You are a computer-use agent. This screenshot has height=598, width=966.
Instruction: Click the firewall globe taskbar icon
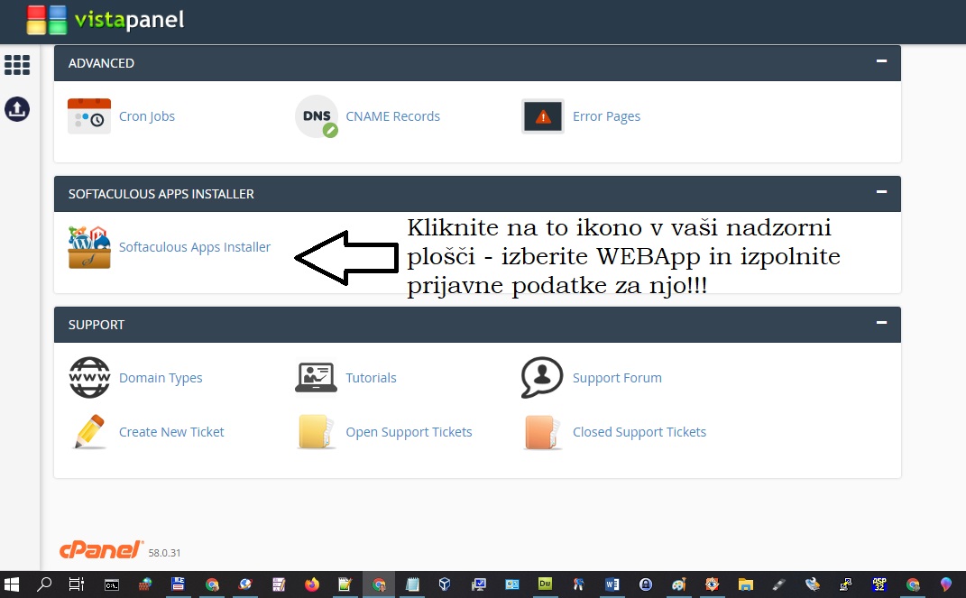(x=145, y=584)
